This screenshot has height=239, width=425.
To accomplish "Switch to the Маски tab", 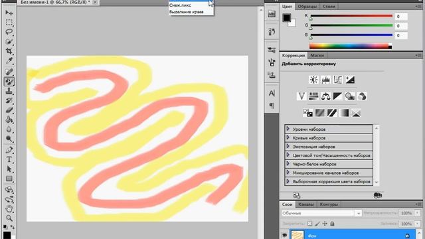I will [317, 55].
